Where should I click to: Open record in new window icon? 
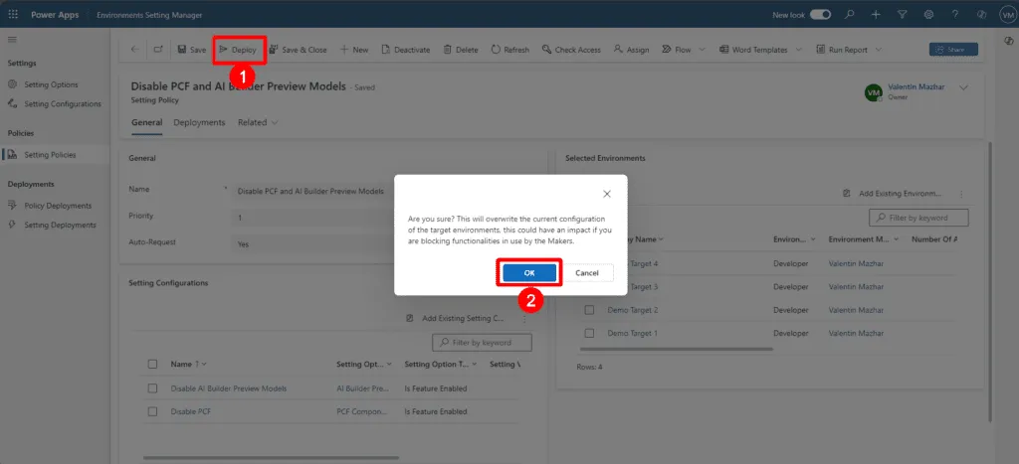click(158, 50)
